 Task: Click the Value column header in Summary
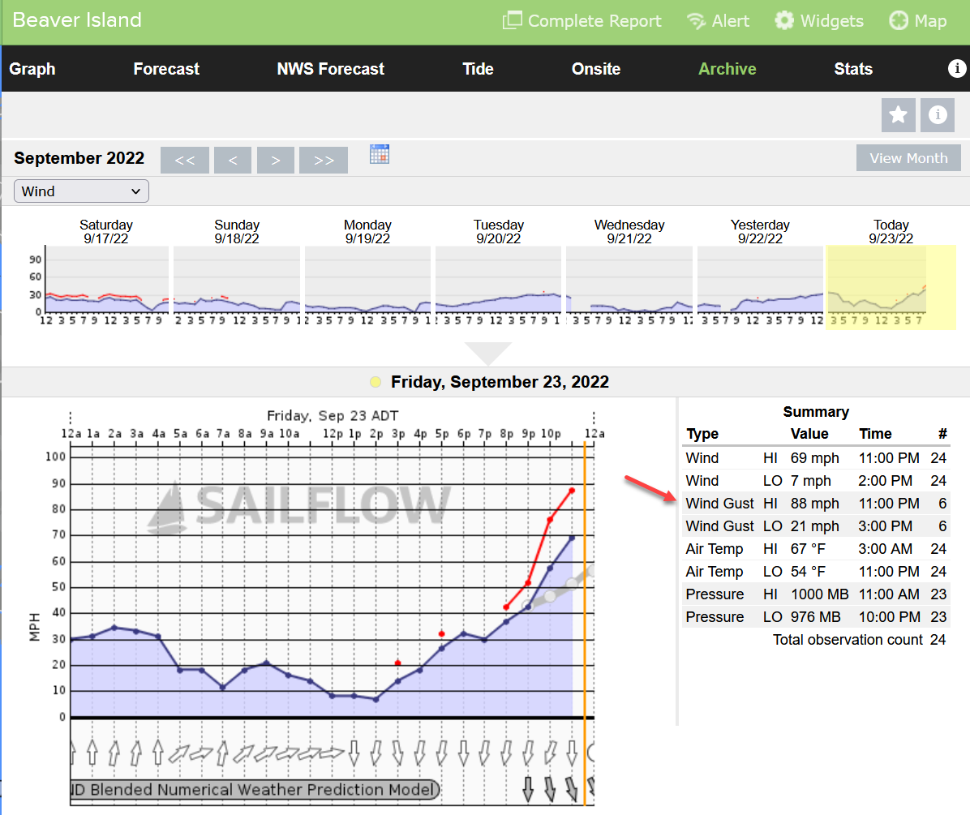tap(809, 434)
